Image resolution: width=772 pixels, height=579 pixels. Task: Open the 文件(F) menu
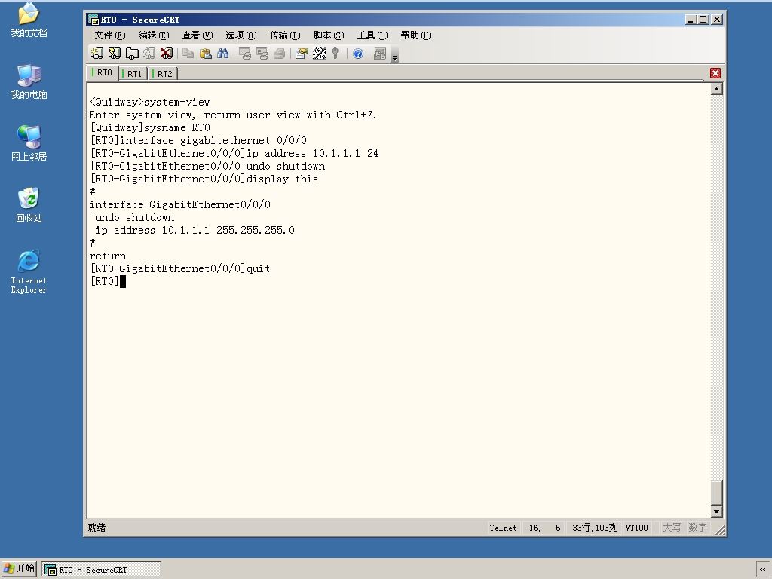[x=110, y=35]
